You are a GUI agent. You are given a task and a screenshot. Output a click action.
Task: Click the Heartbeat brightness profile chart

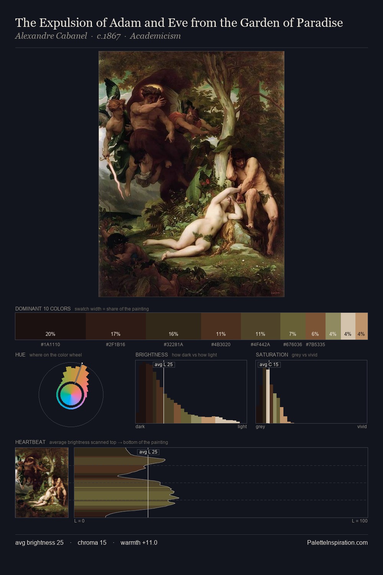pos(221,483)
